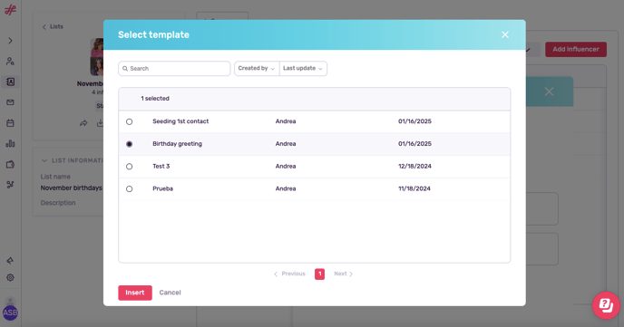Click the announcements icon above settings

tap(10, 260)
